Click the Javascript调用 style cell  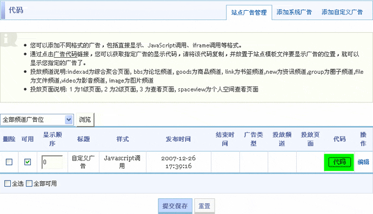pos(122,162)
